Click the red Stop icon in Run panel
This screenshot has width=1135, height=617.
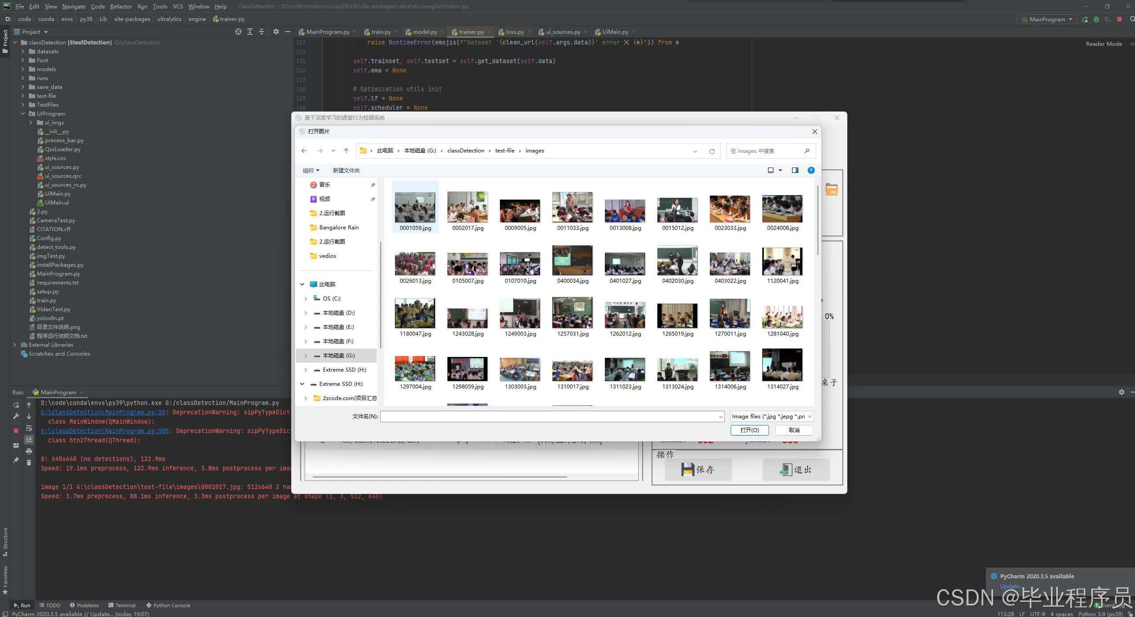16,430
